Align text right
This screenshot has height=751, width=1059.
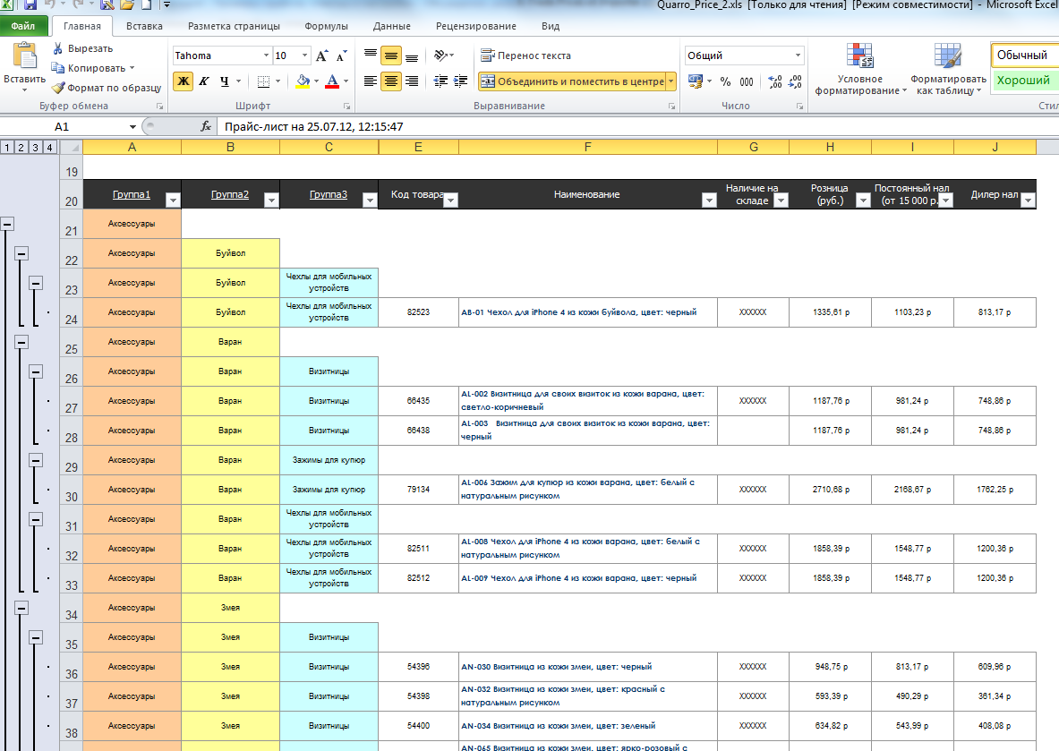tap(411, 81)
